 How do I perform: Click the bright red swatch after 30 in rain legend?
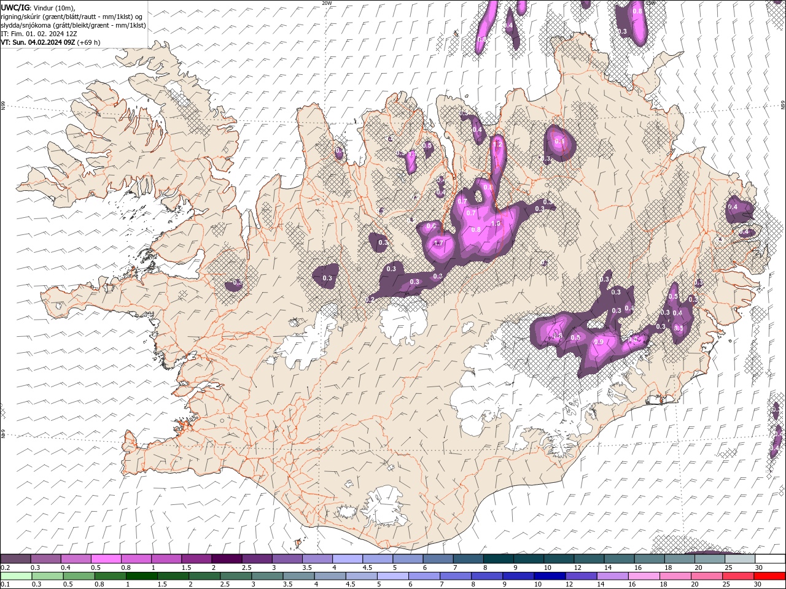click(x=770, y=576)
